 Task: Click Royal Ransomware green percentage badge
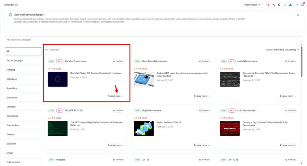(137, 110)
